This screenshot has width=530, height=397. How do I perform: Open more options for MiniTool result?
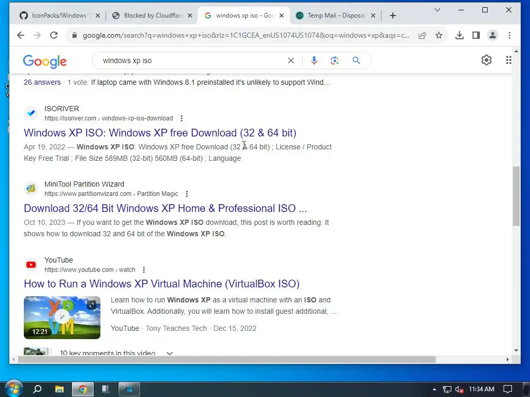tap(186, 194)
